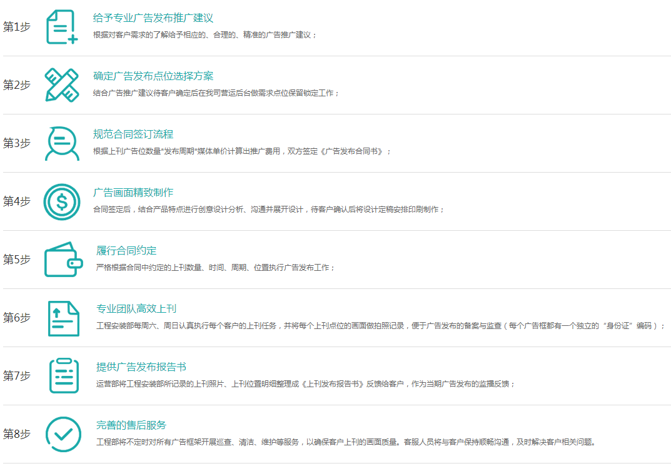Click the 履行合同约定 title
This screenshot has height=466, width=671.
pyautogui.click(x=126, y=251)
